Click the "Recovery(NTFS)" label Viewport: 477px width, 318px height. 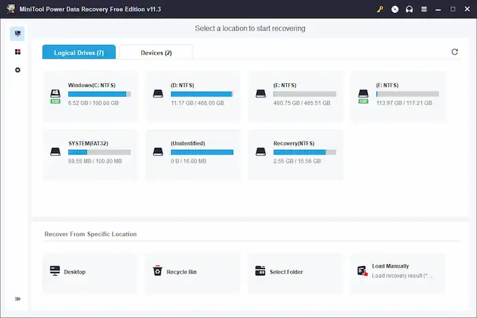[x=294, y=143]
